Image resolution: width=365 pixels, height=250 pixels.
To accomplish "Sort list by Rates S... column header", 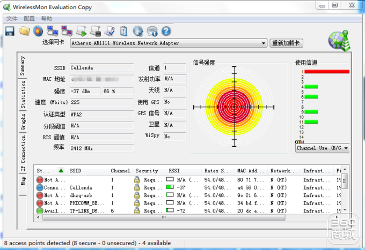I will point(218,171).
